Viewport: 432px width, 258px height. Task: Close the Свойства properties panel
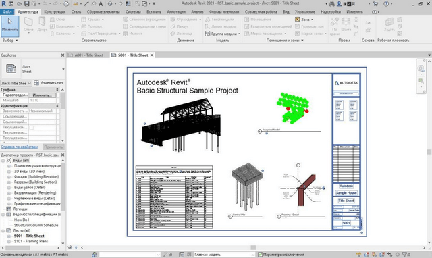coord(63,55)
